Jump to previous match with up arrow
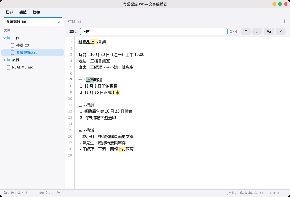290x197 pixels. (x=246, y=32)
